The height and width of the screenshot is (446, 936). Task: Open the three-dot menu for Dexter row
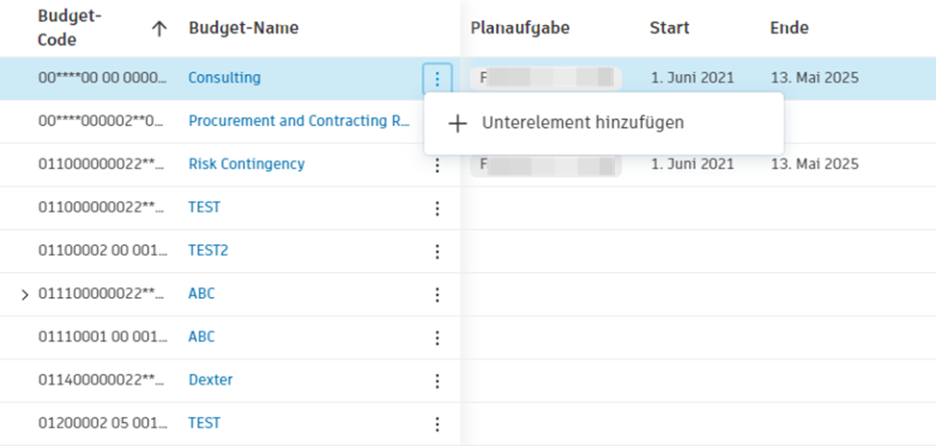click(x=437, y=382)
